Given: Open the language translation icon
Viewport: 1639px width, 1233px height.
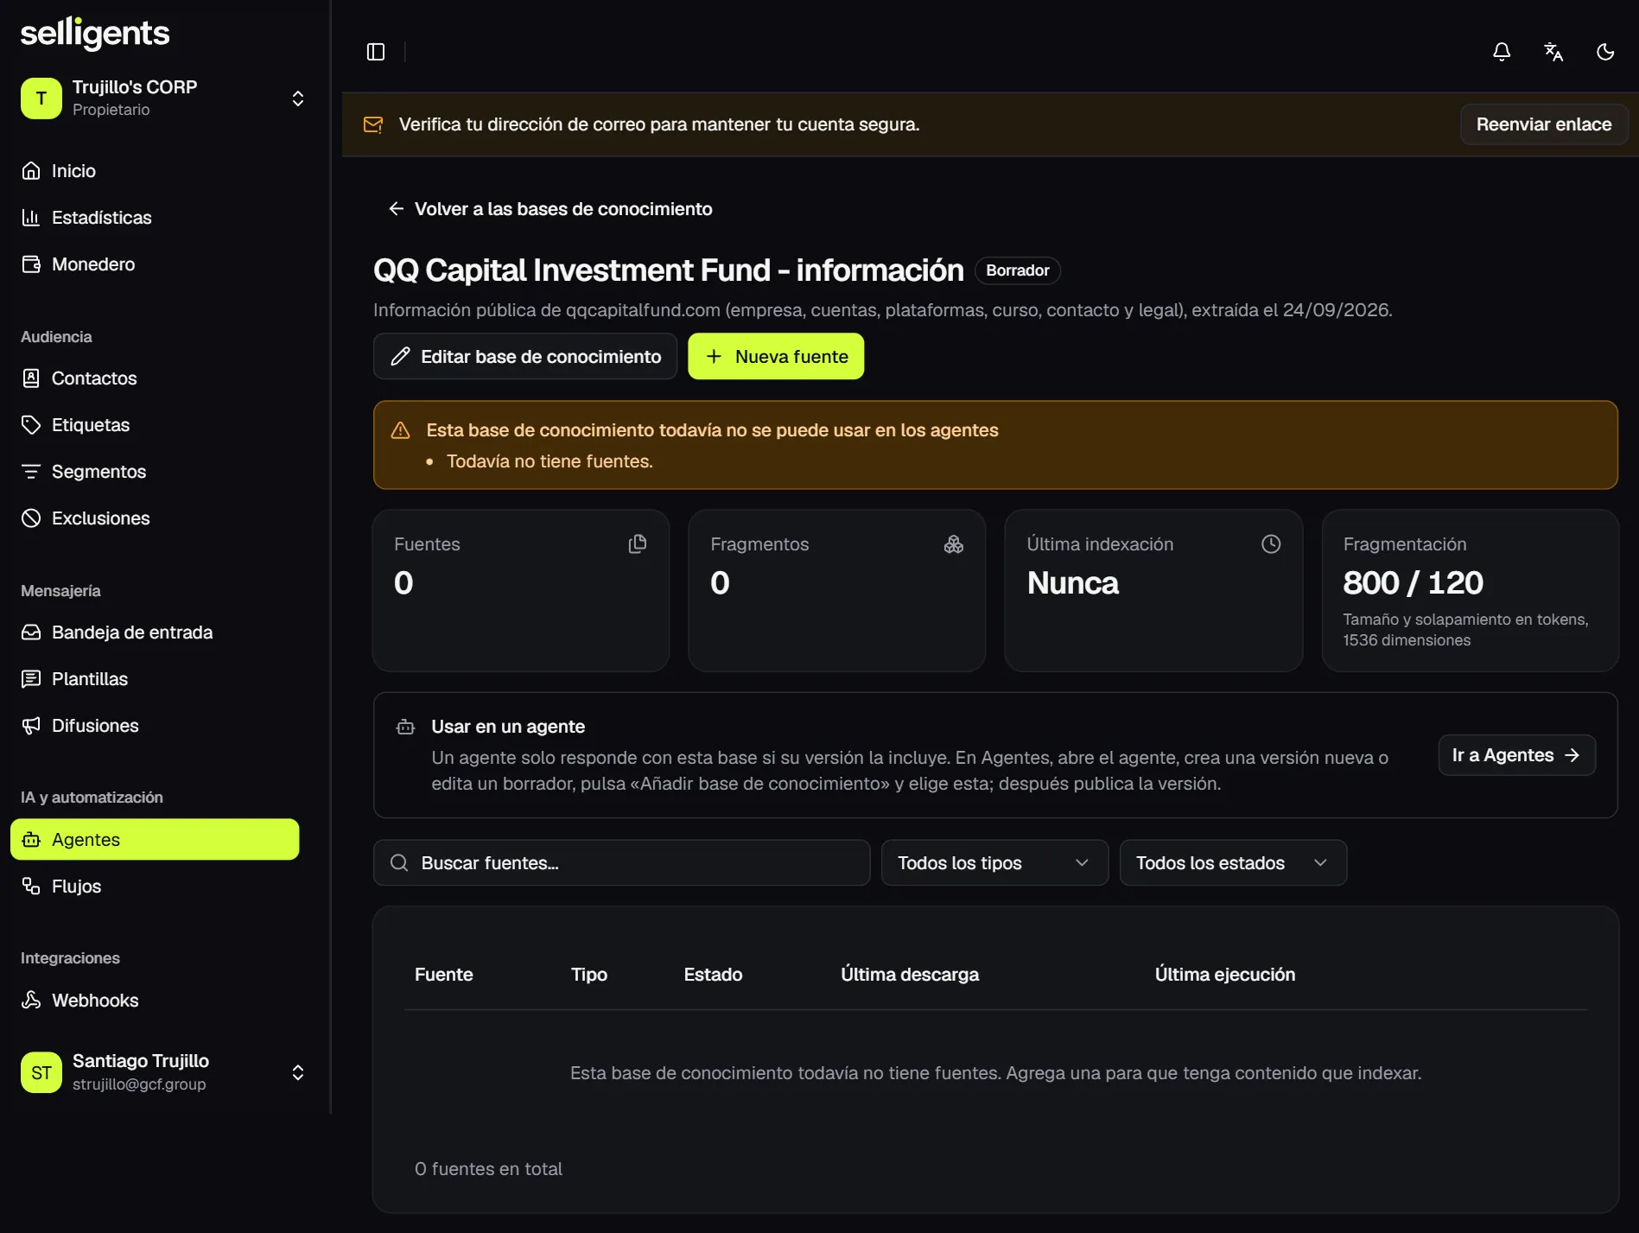Looking at the screenshot, I should [x=1553, y=52].
